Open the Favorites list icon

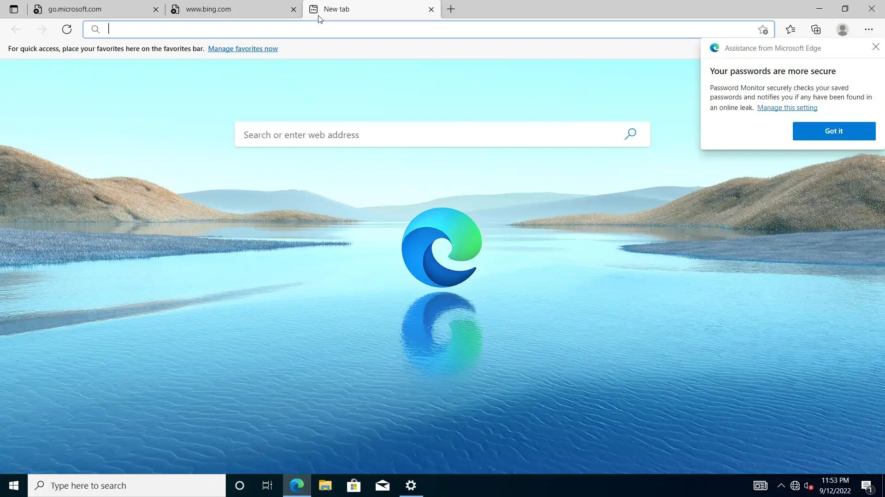(791, 29)
